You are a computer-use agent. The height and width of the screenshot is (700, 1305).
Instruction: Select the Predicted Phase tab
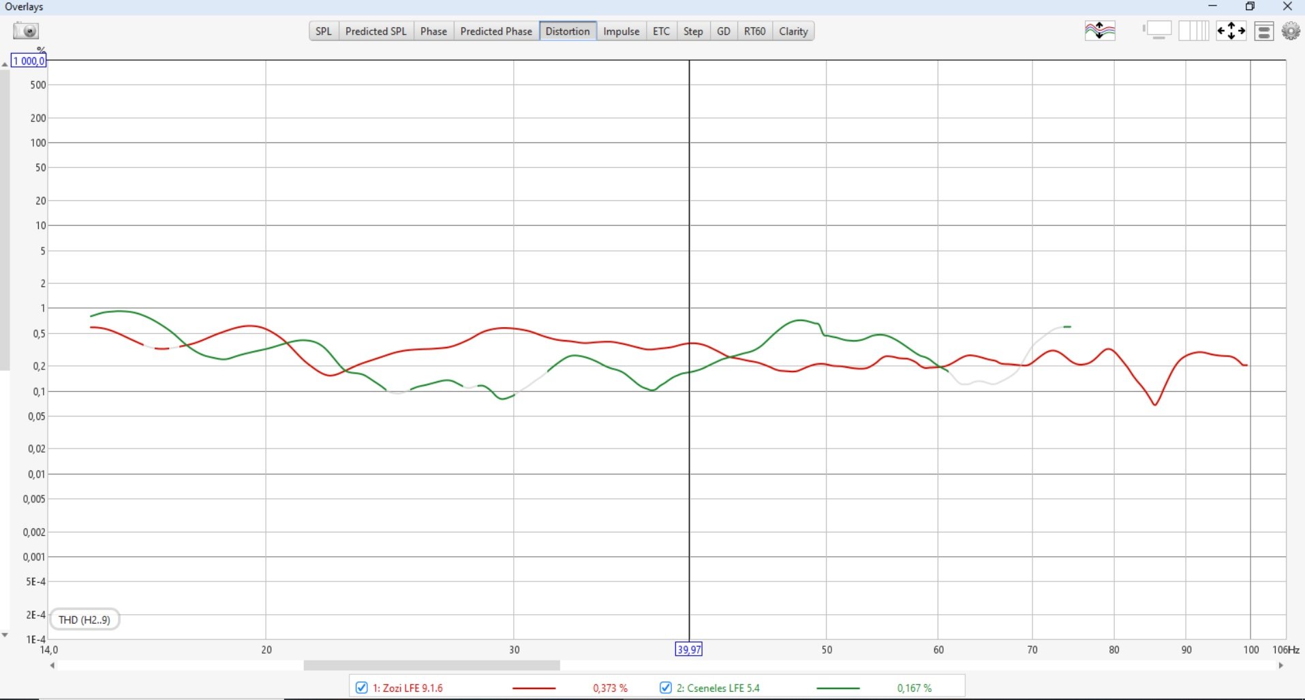click(x=495, y=31)
